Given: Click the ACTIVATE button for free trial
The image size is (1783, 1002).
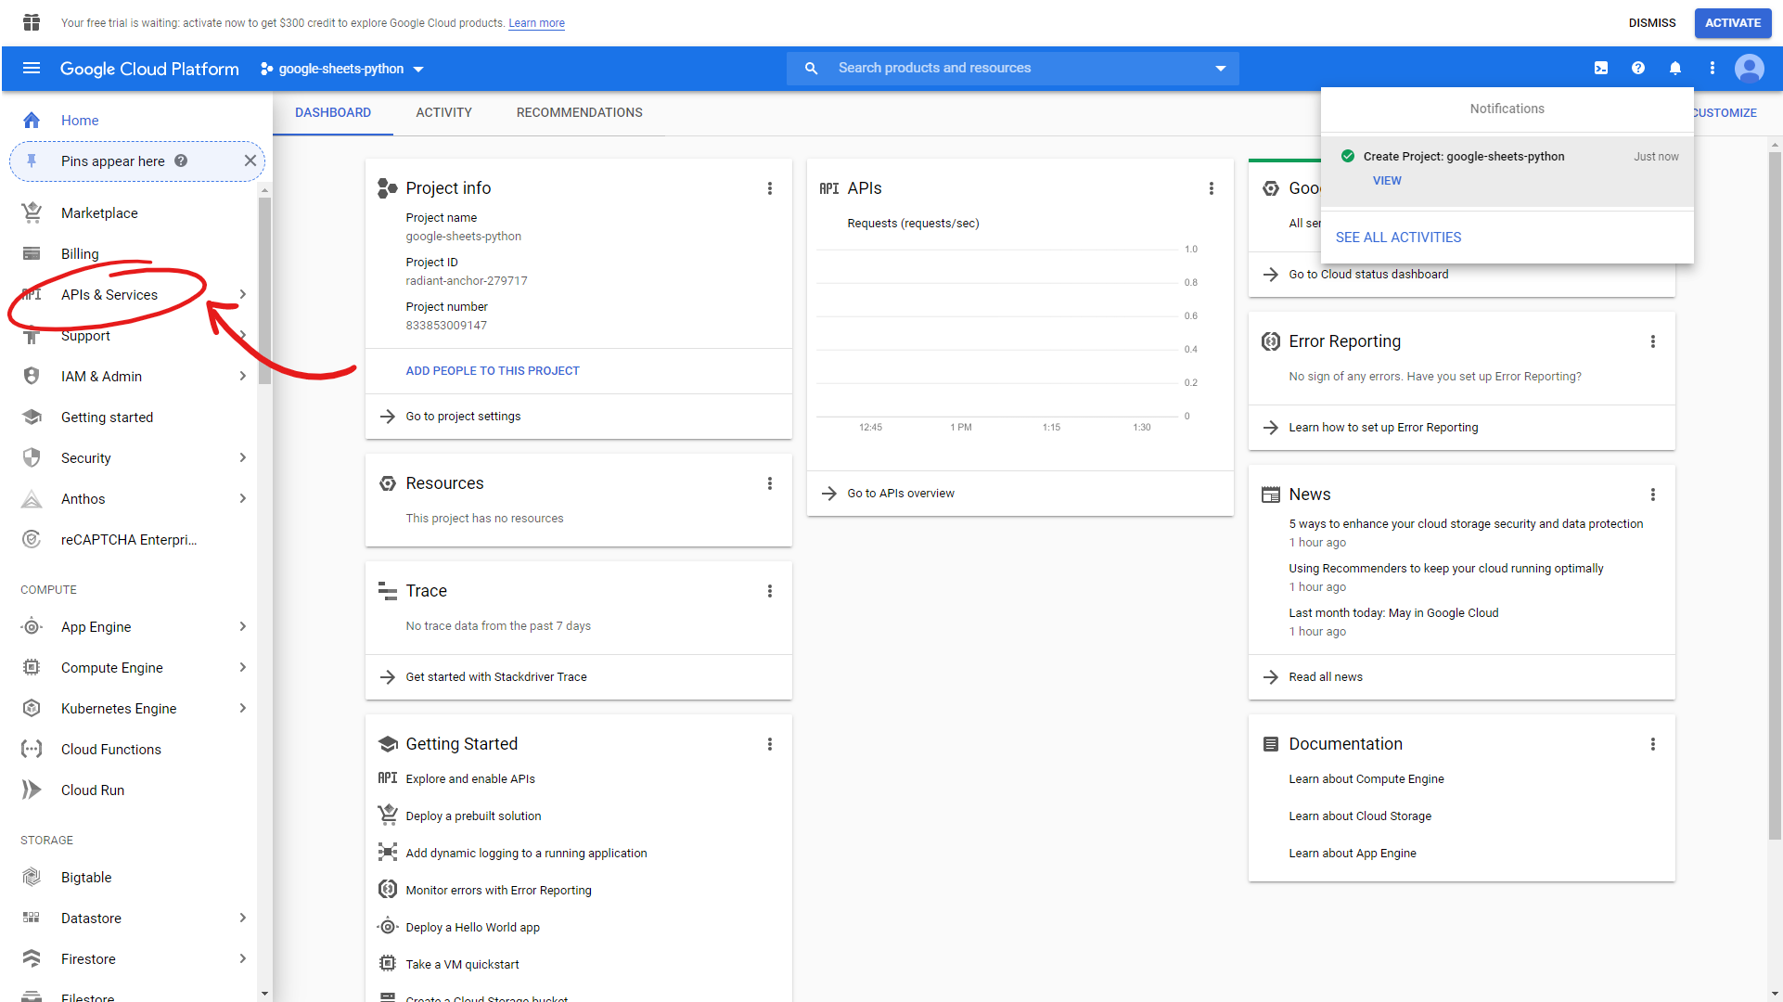Looking at the screenshot, I should coord(1732,22).
